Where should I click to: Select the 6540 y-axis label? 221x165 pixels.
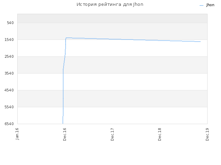9,124
